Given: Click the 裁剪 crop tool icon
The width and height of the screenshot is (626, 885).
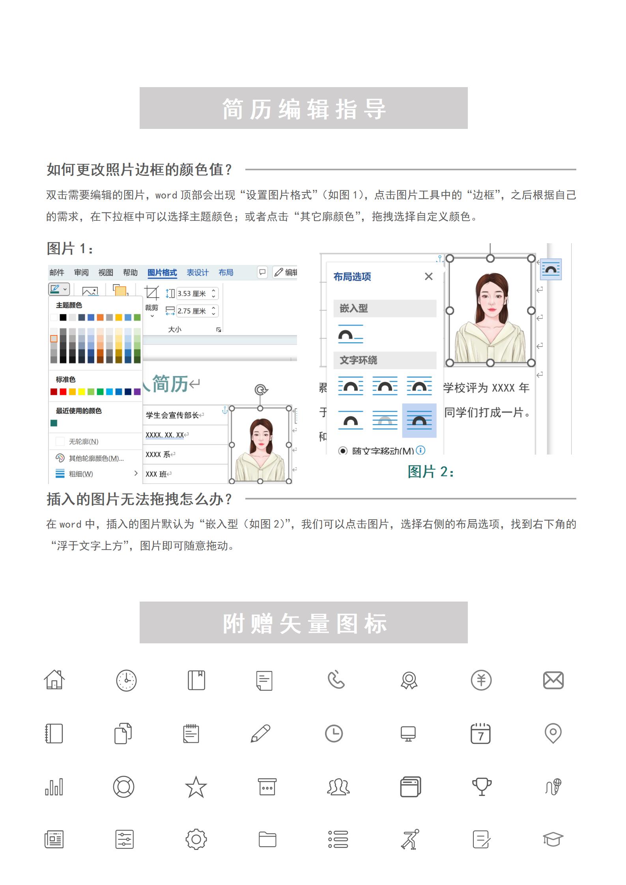Looking at the screenshot, I should (x=151, y=293).
